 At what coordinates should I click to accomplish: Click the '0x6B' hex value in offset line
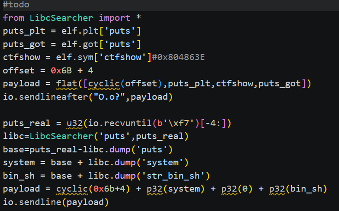click(x=61, y=71)
